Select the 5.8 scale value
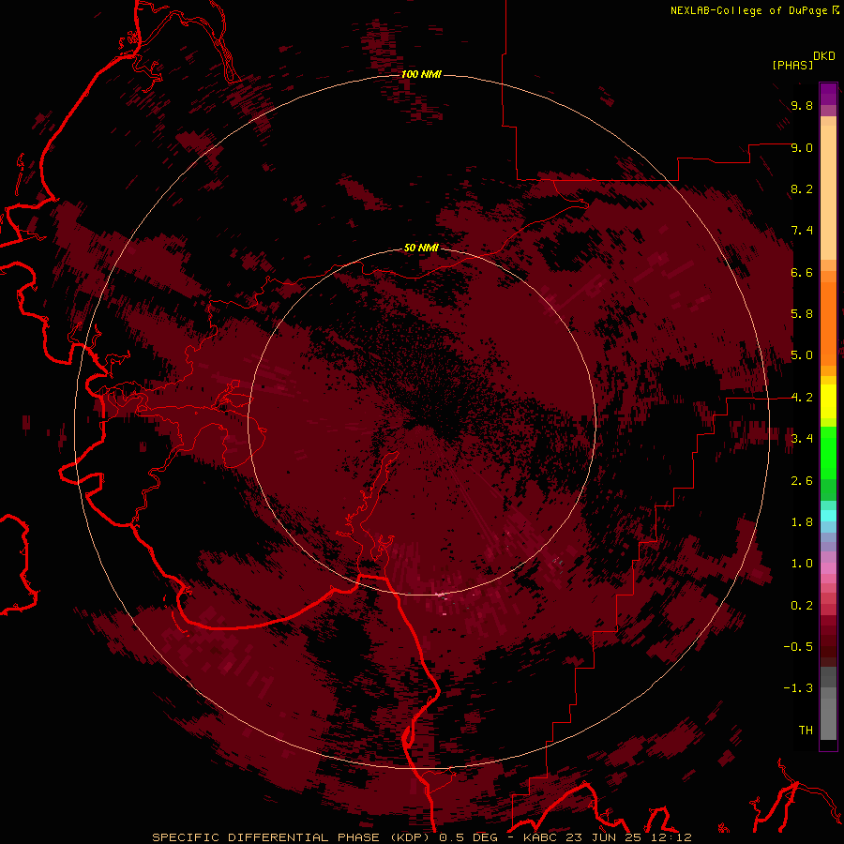The width and height of the screenshot is (844, 844). click(x=802, y=314)
